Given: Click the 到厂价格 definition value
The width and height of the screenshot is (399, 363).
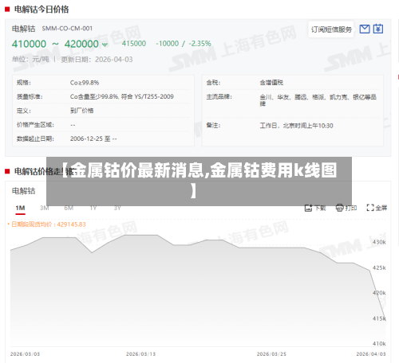Looking at the screenshot, I should point(81,111).
